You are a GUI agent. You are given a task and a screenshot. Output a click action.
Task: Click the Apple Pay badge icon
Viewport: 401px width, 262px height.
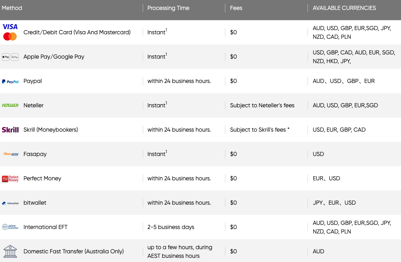coord(6,57)
